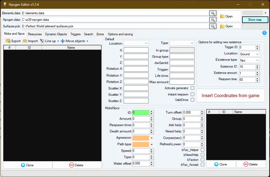Click the Import toolbar icon
This screenshot has width=270, height=177.
click(x=25, y=41)
